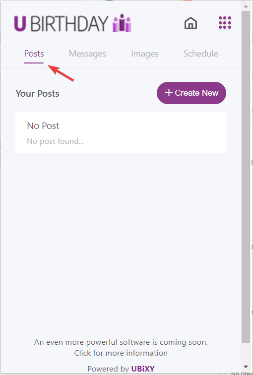Click the Your Posts heading
The height and width of the screenshot is (375, 253).
tap(38, 94)
